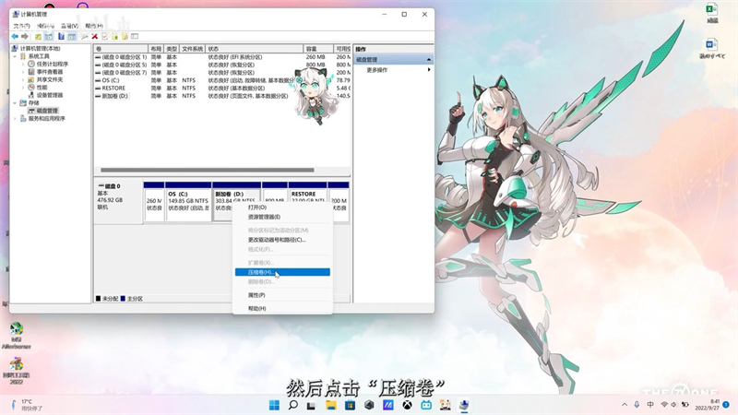Click the 状态 column header
The width and height of the screenshot is (738, 415).
[x=255, y=49]
